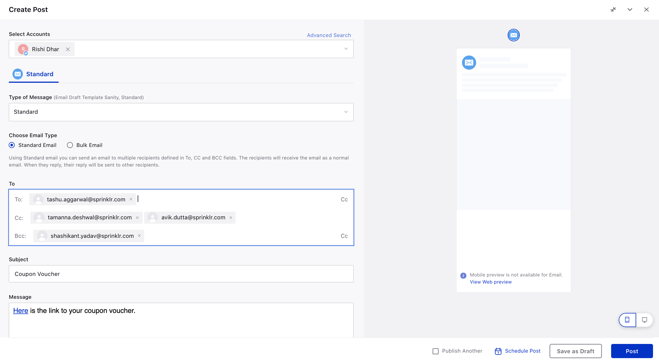Screen dimensions: 659x363
Task: Click the Subject input field
Action: [x=181, y=273]
